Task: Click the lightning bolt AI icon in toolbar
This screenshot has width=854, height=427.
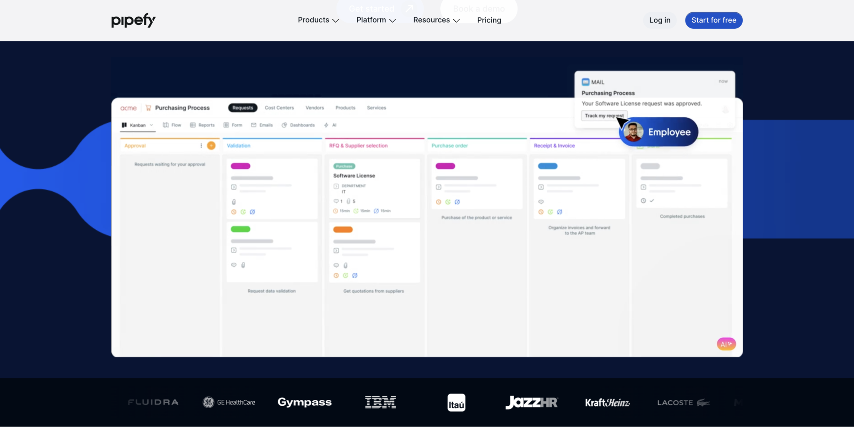Action: click(327, 125)
